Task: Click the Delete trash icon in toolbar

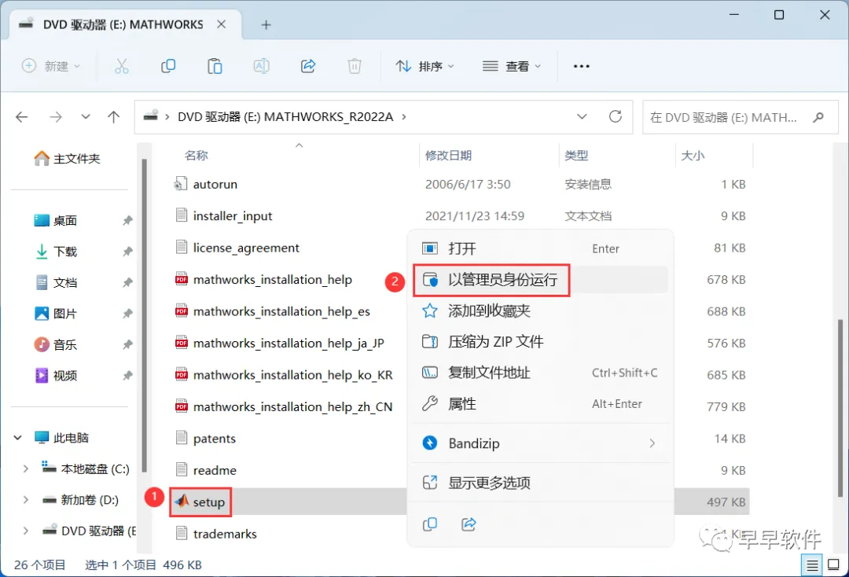Action: tap(354, 66)
